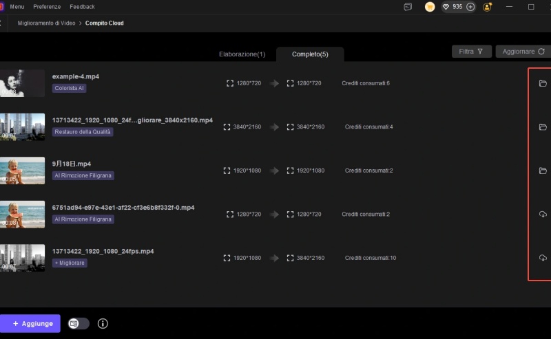Toggle the email notification switch

(x=79, y=324)
